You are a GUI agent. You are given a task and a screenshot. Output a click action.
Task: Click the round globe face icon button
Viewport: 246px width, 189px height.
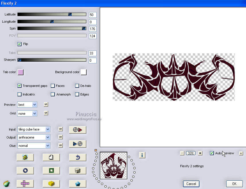[x=25, y=157]
